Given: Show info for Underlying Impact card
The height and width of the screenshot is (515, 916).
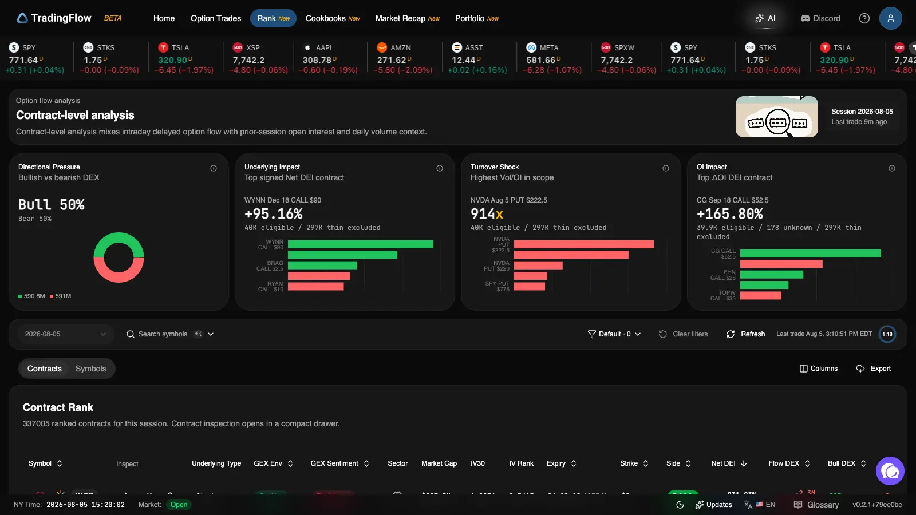Looking at the screenshot, I should [440, 168].
